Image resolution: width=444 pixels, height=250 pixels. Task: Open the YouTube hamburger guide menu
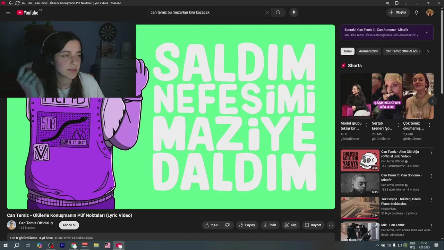click(x=8, y=12)
